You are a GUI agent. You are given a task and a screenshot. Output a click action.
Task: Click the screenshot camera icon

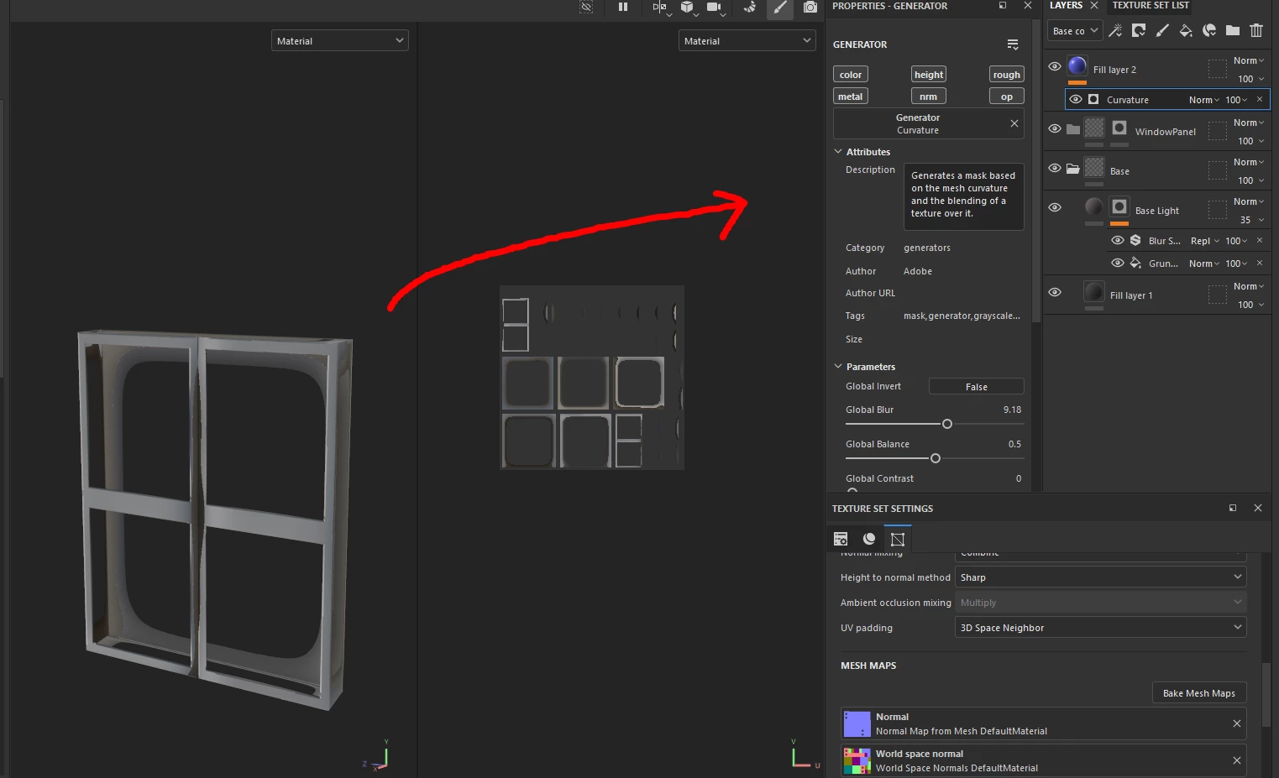pos(810,7)
